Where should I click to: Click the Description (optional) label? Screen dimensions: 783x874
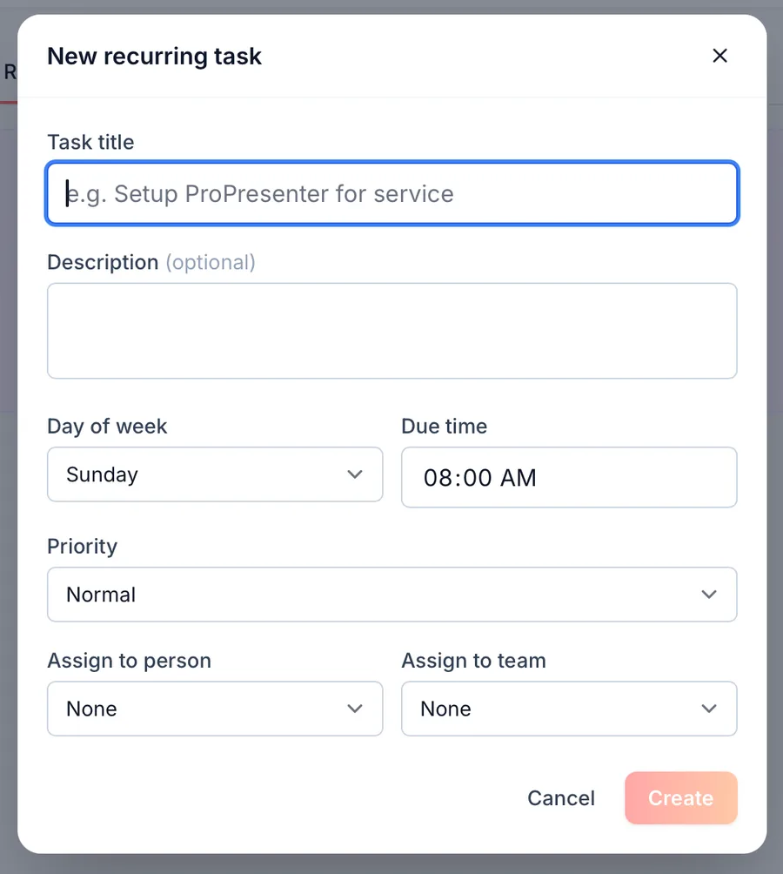pos(151,262)
